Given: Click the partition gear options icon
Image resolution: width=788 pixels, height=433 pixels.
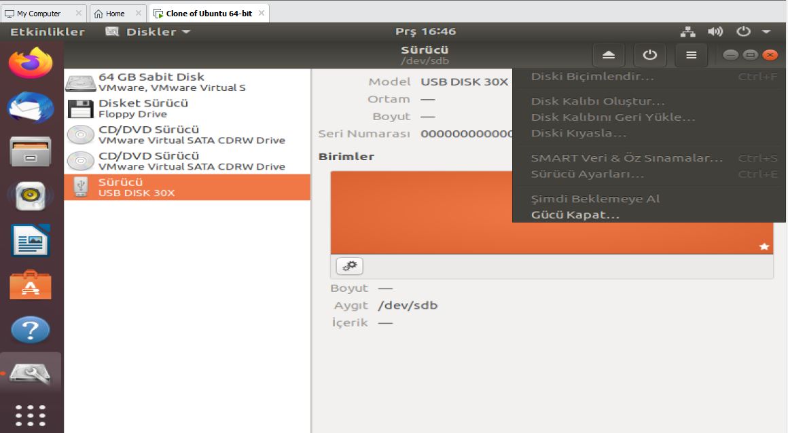Looking at the screenshot, I should [x=349, y=266].
